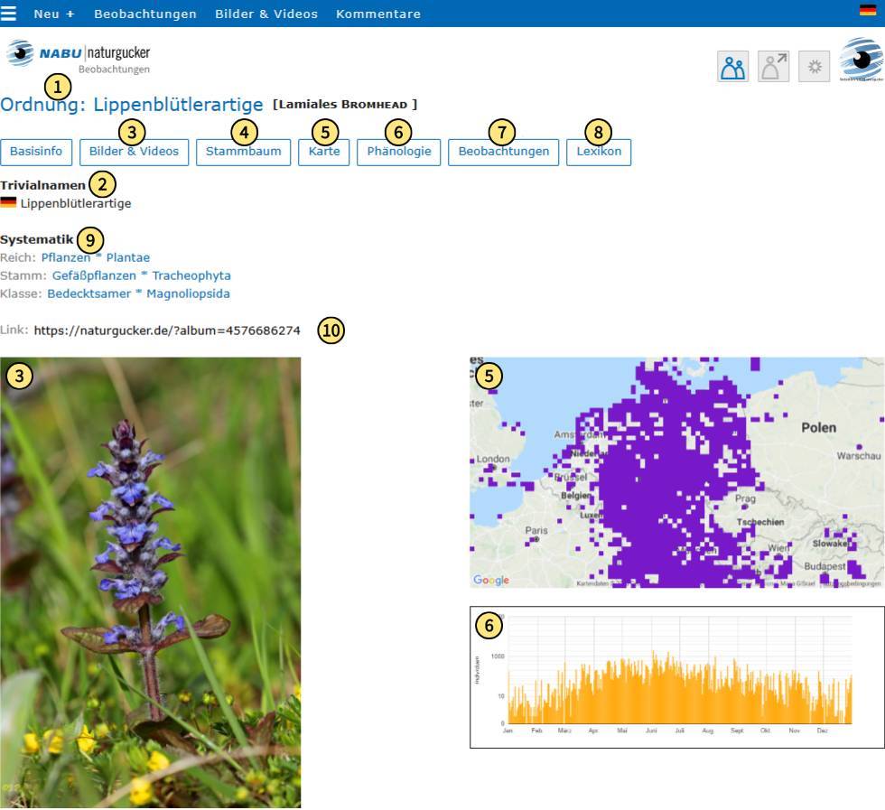Open the purple flower photo
The image size is (885, 810).
(151, 582)
